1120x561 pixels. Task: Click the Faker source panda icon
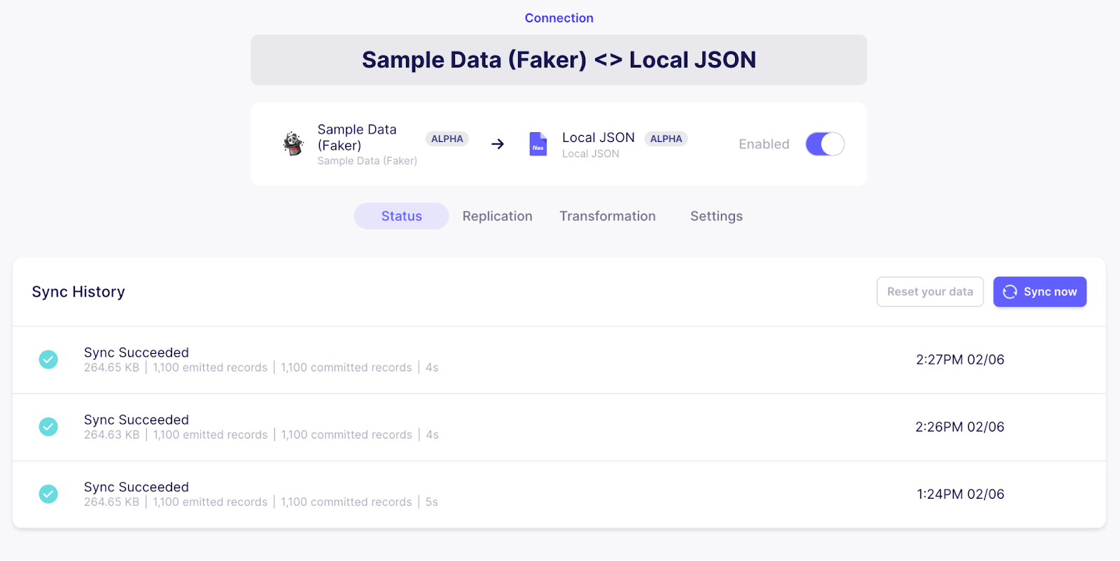[x=293, y=144]
